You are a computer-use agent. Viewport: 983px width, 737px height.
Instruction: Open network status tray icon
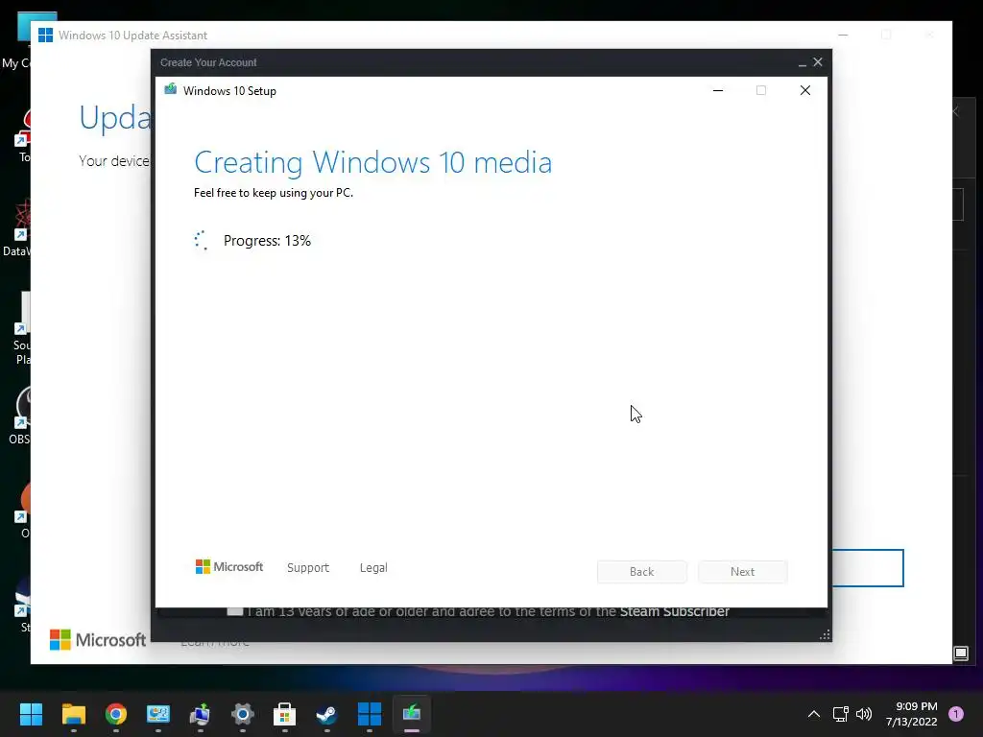tap(840, 713)
